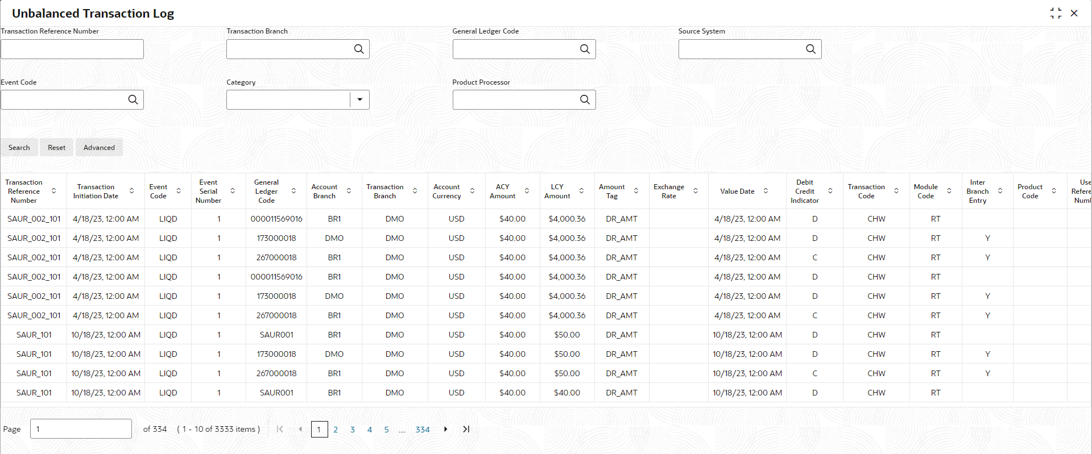Sort by Exchange Rate column

tap(696, 191)
